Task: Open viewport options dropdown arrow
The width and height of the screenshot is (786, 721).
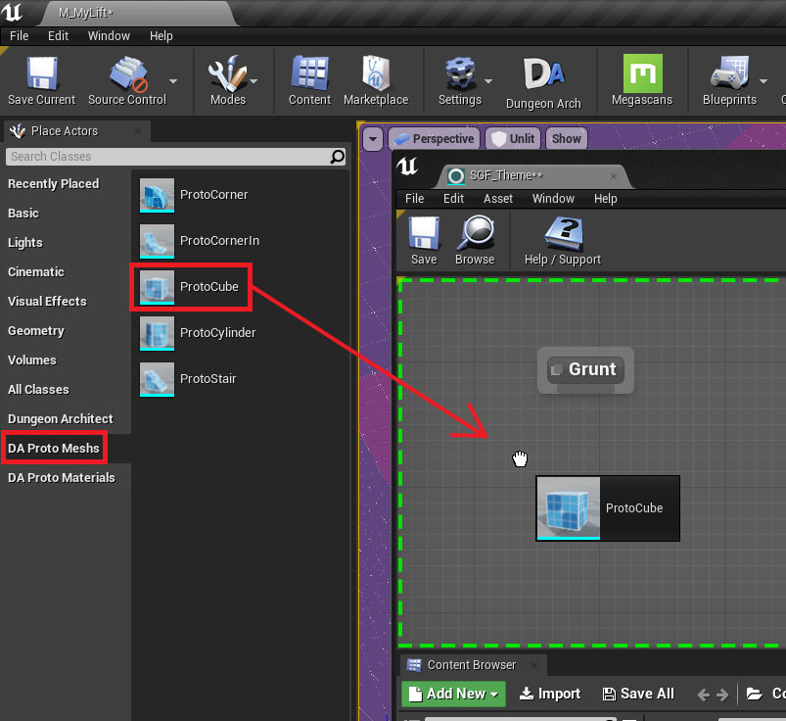Action: (x=373, y=139)
